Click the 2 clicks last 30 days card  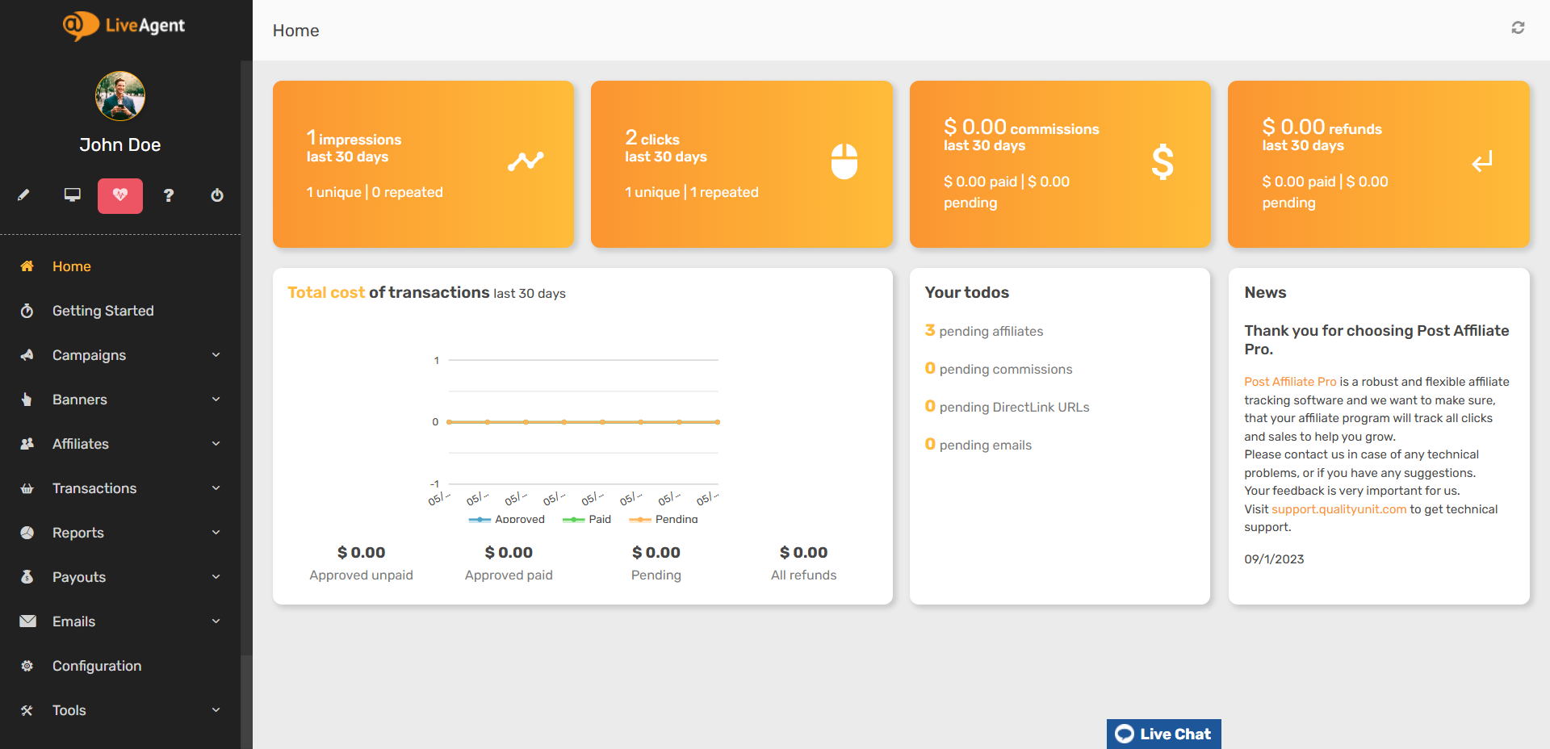tap(742, 164)
